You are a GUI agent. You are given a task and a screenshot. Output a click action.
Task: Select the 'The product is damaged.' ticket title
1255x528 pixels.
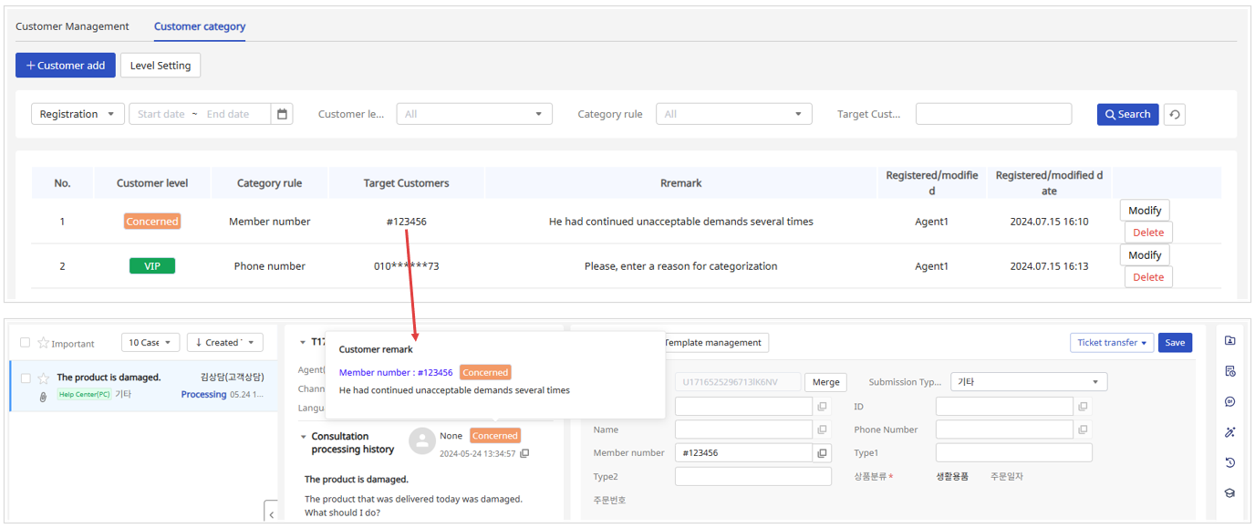tap(109, 378)
